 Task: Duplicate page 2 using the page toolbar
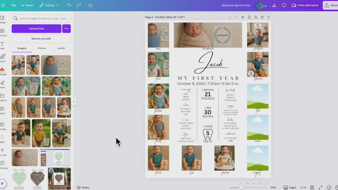(256, 17)
